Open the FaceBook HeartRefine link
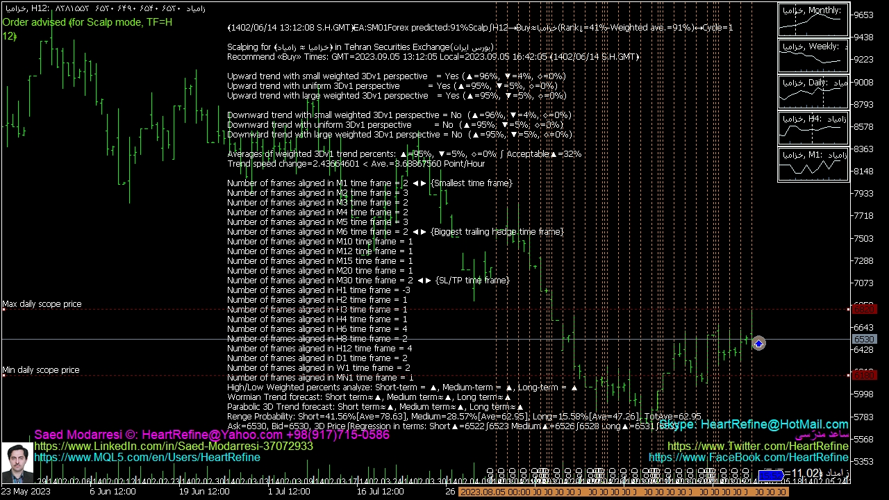This screenshot has width=889, height=500. (x=748, y=458)
